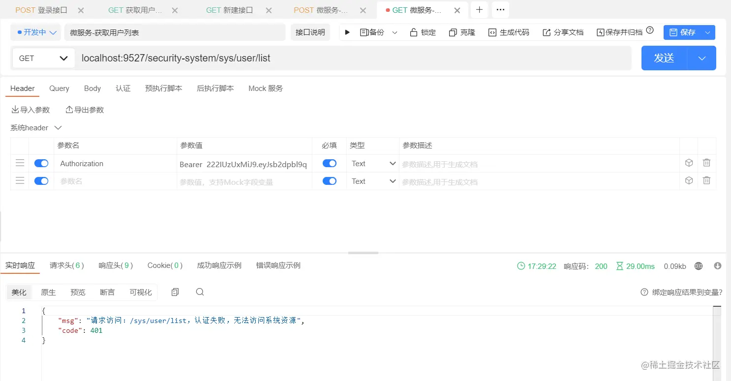Click the cube icon in empty parameter row

[689, 180]
